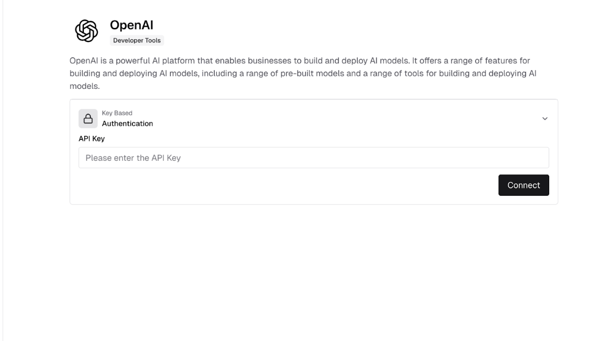Click the padlock symbol in the auth panel
This screenshot has height=341, width=604.
coord(87,118)
